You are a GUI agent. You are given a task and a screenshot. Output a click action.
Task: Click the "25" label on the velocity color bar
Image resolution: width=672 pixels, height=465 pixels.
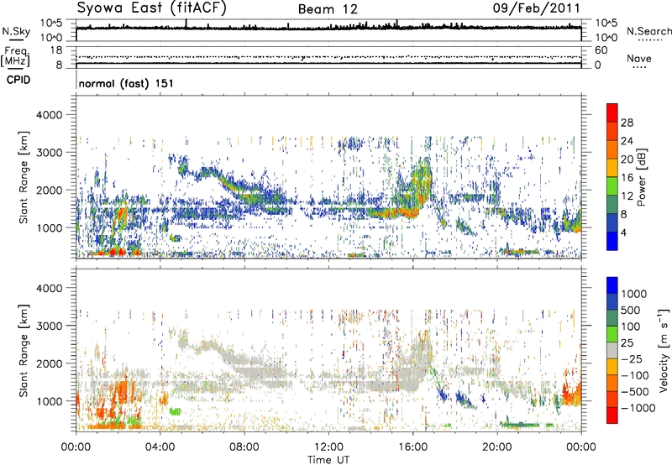pos(627,342)
